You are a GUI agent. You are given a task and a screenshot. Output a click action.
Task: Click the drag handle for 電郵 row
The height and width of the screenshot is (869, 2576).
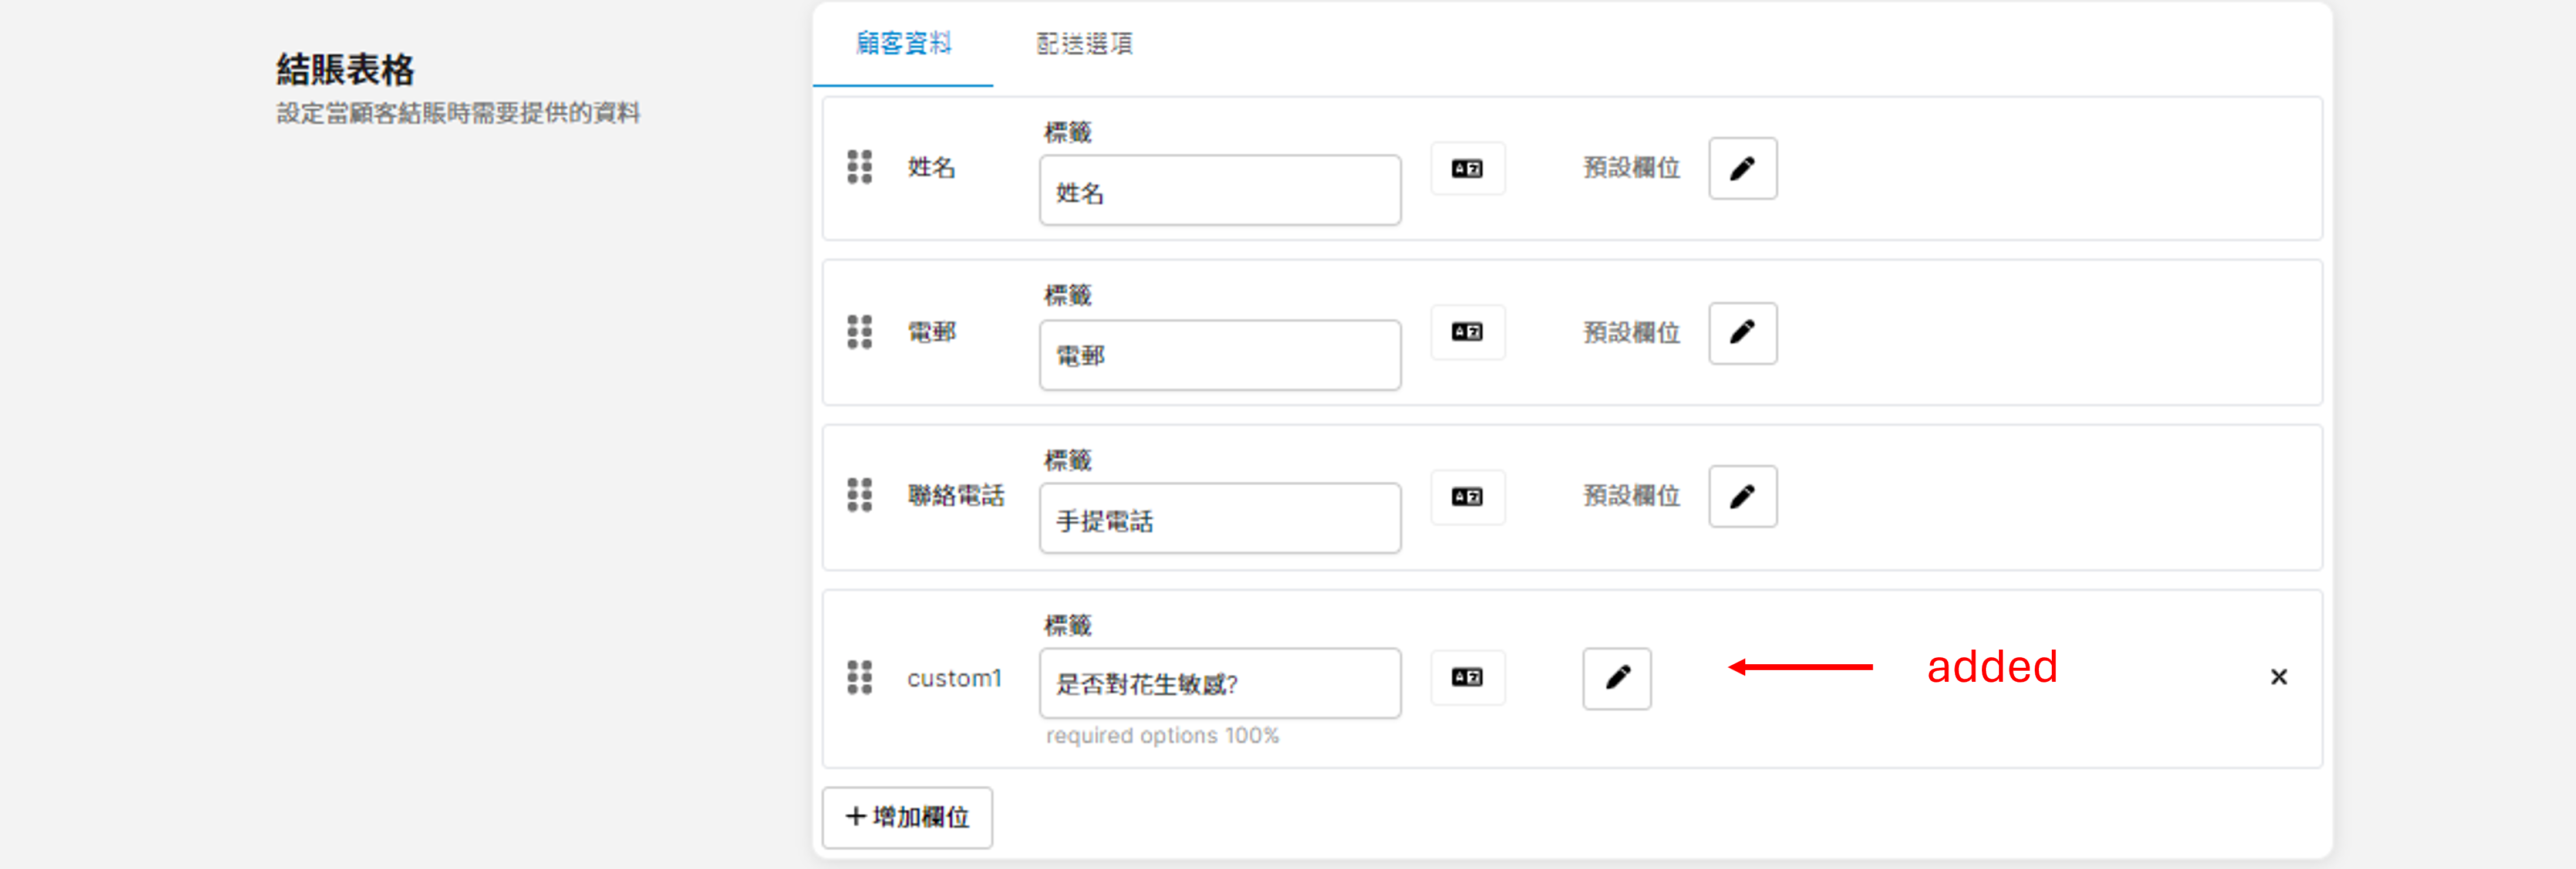(x=859, y=332)
